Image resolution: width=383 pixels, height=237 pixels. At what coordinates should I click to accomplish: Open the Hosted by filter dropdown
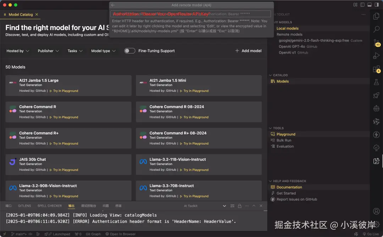[x=18, y=51]
